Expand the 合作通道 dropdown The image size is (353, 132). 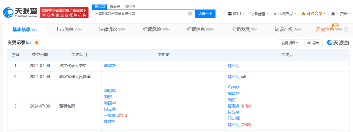259,14
